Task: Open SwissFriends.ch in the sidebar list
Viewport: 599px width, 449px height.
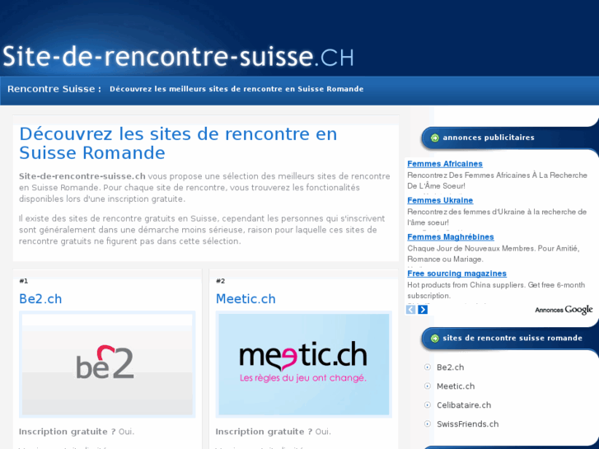Action: pos(468,424)
